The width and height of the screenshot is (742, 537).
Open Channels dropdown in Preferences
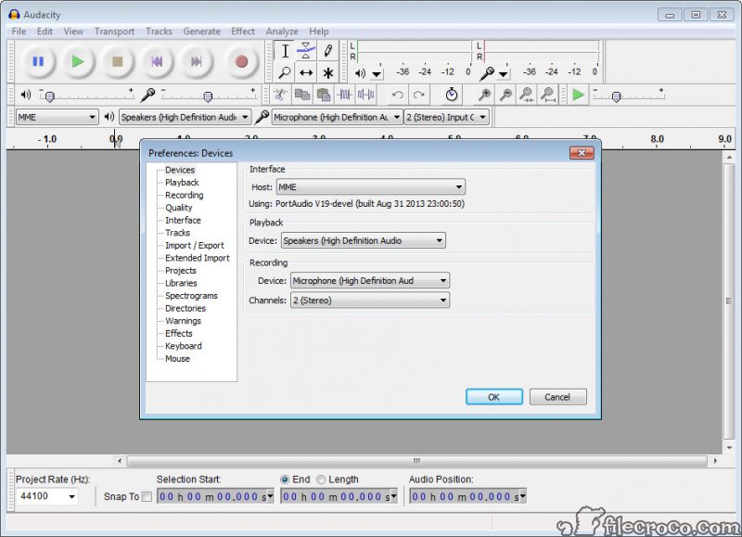click(x=369, y=300)
